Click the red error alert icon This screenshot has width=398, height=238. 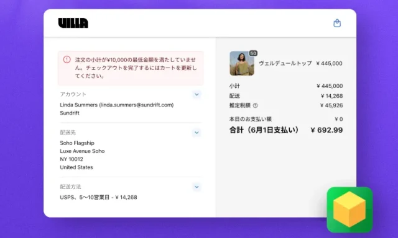[67, 59]
